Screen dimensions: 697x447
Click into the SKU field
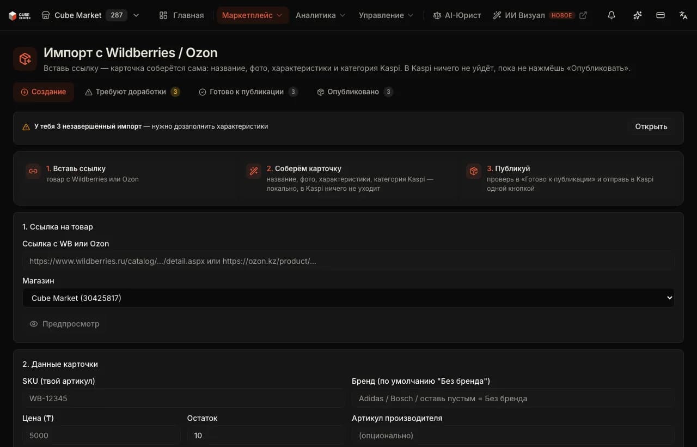[184, 398]
